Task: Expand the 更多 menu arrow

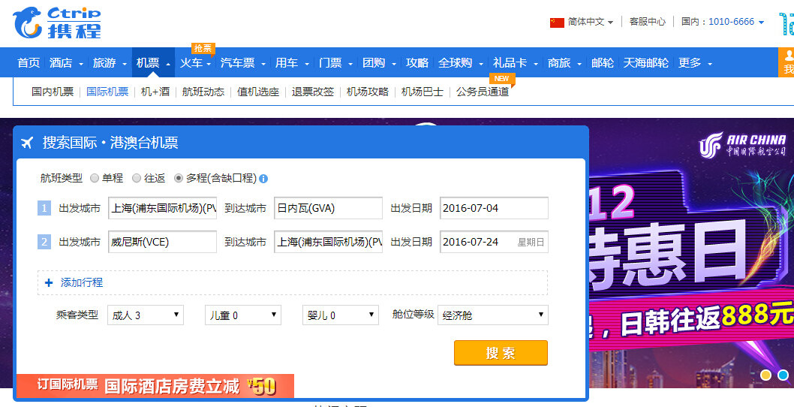Action: pyautogui.click(x=710, y=64)
